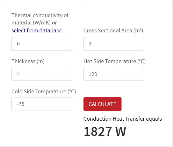Click the 'Thermal conductivity of' label line
The width and height of the screenshot is (173, 147).
(x=40, y=15)
